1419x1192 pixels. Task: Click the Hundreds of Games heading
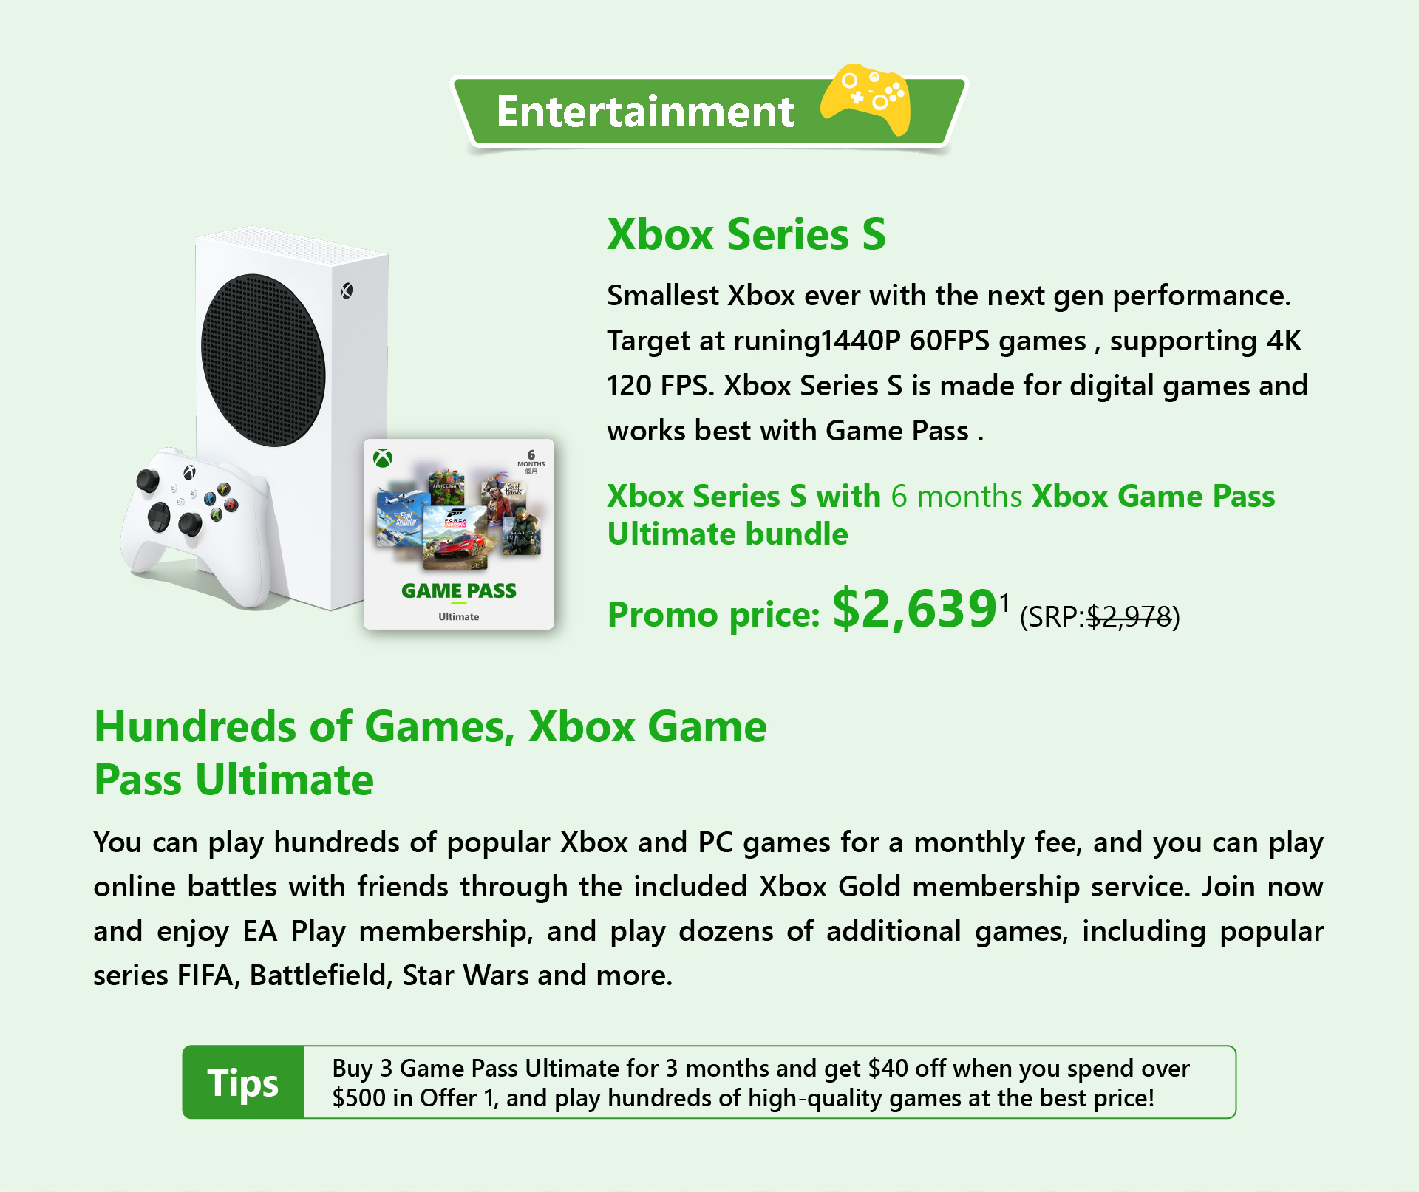click(x=431, y=752)
